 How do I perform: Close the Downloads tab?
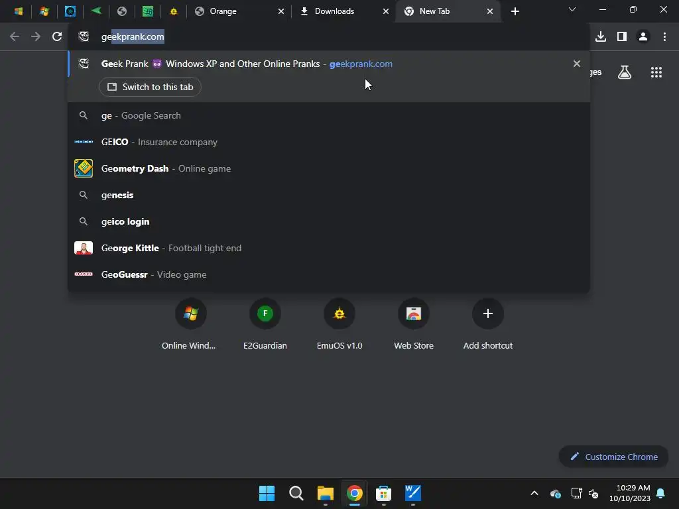(x=386, y=12)
